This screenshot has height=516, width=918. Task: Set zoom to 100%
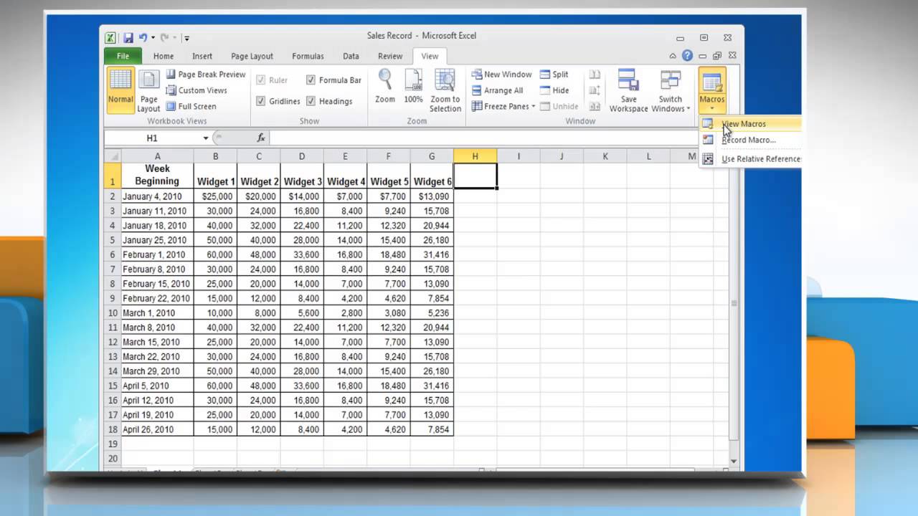tap(414, 87)
